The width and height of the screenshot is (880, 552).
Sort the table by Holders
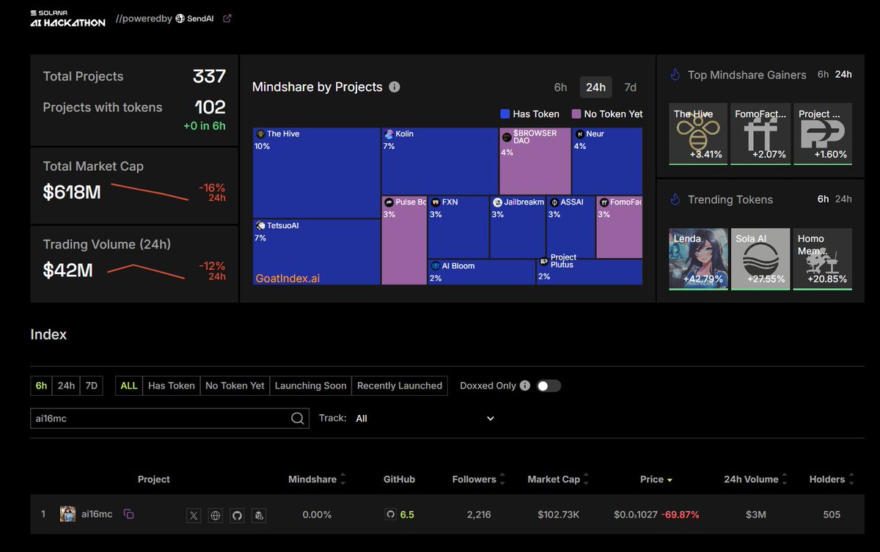[x=832, y=479]
